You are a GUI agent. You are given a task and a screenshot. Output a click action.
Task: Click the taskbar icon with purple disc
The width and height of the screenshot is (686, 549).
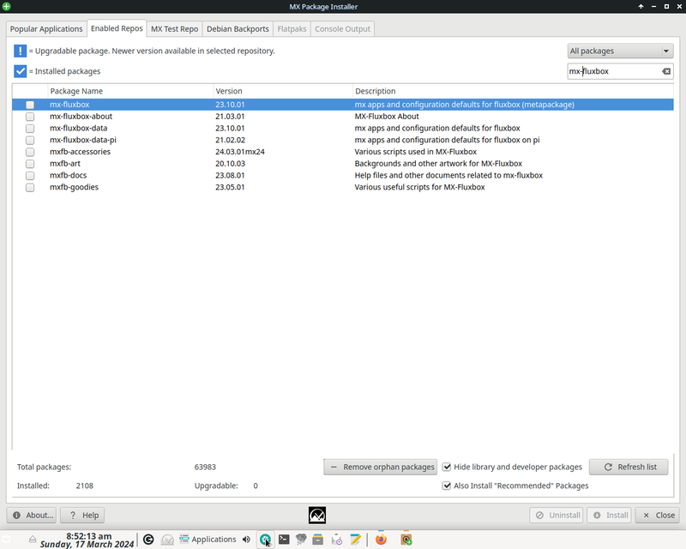coord(336,540)
